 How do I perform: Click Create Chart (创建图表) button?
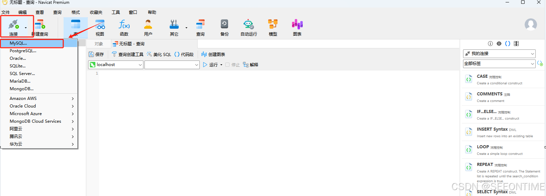tap(213, 55)
